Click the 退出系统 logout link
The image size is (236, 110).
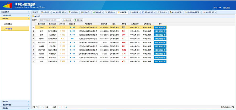point(226,8)
